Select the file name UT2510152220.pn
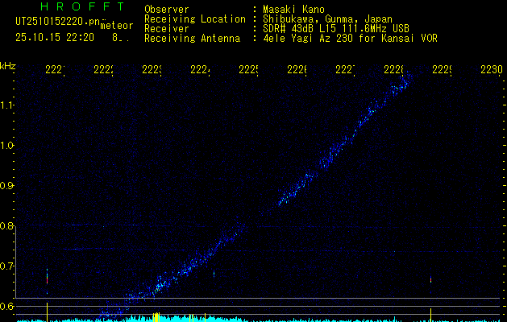The width and height of the screenshot is (507, 322). tap(57, 22)
